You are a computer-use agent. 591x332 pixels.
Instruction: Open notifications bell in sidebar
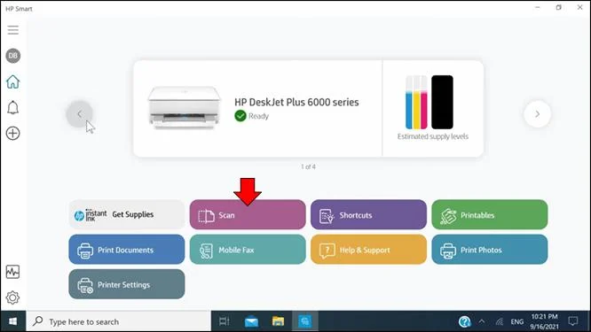click(x=12, y=107)
